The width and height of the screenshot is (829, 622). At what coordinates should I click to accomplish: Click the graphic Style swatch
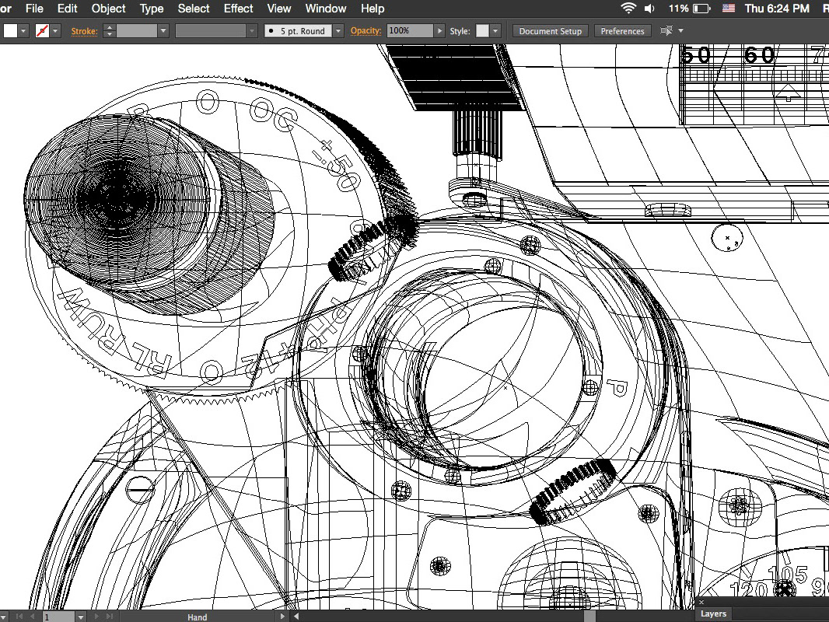click(482, 31)
